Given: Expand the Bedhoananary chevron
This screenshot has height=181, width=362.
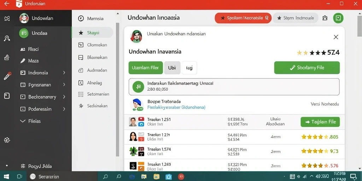Looking at the screenshot, I should [64, 97].
